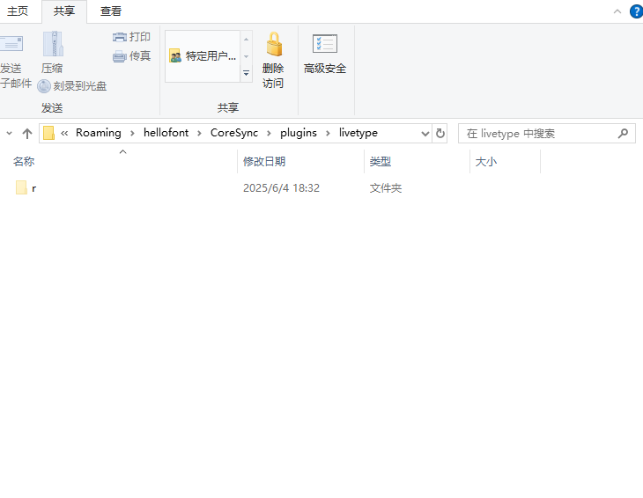This screenshot has width=643, height=498.
Task: Select the folder named r
Action: 26,188
